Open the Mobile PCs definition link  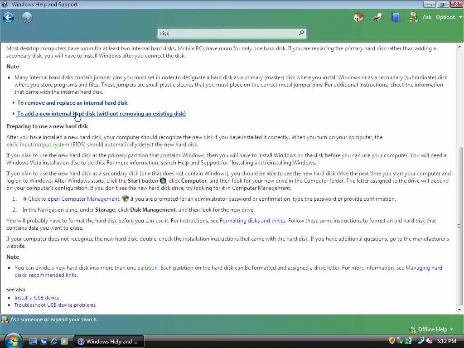(x=191, y=48)
